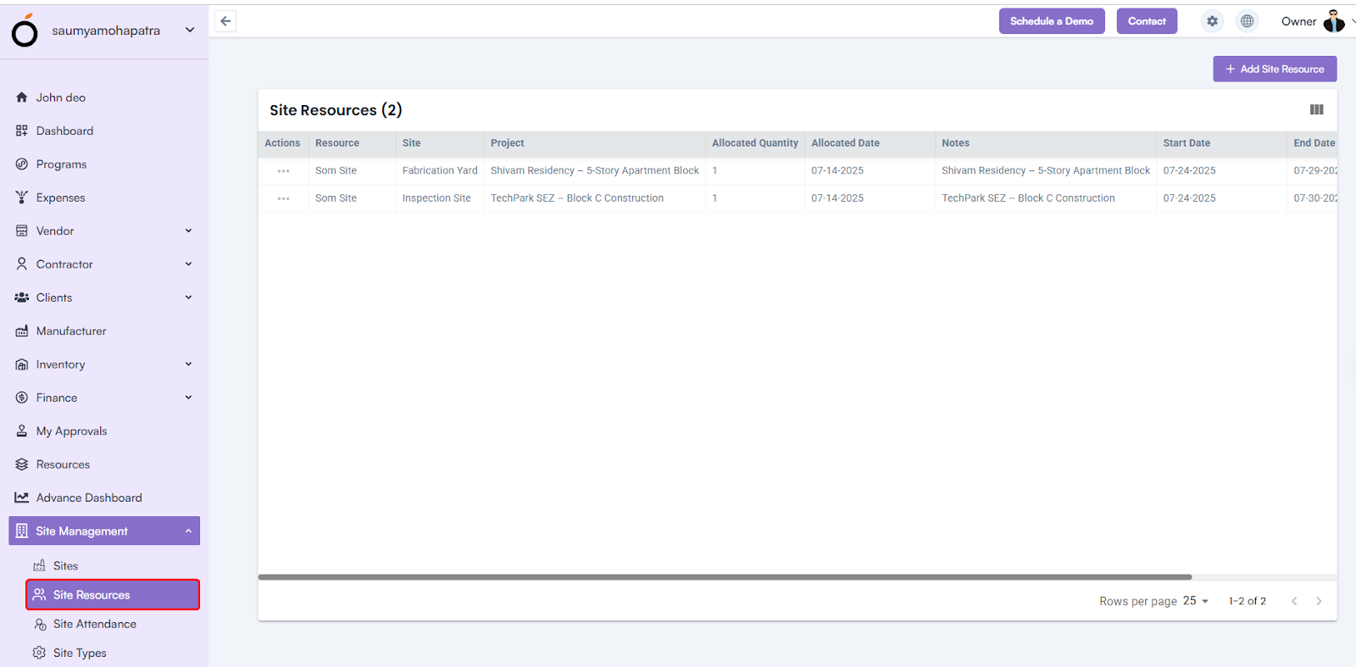Screen dimensions: 1356x667
Task: Click the Owner profile avatar
Action: coord(1334,21)
